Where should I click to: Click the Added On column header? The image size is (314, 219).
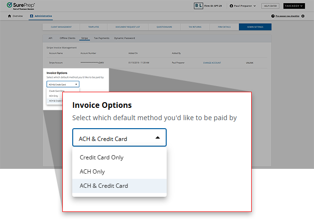(133, 53)
